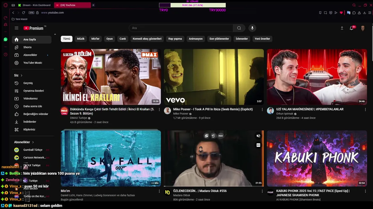Open more options for UZİ YALAN video
373x209 pixels.
coord(365,109)
